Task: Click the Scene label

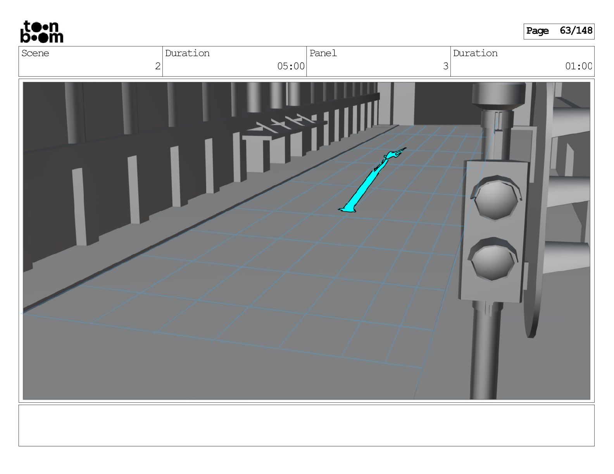Action: coord(35,53)
